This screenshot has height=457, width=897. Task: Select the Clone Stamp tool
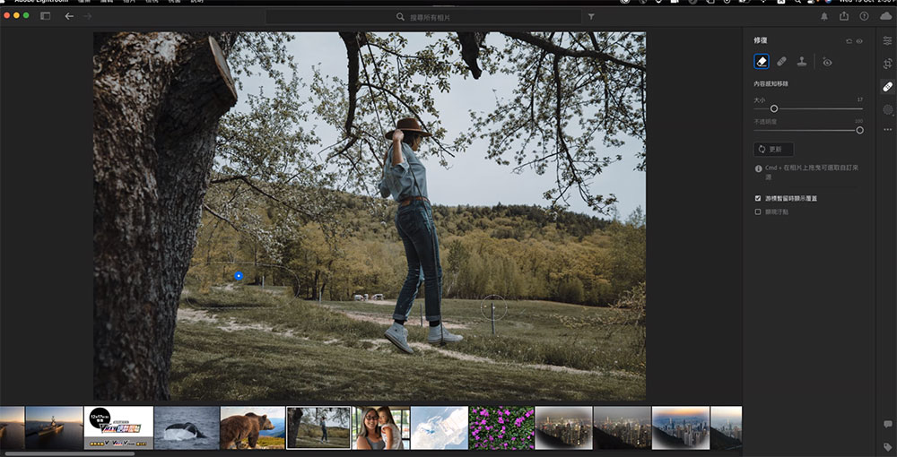pos(801,62)
